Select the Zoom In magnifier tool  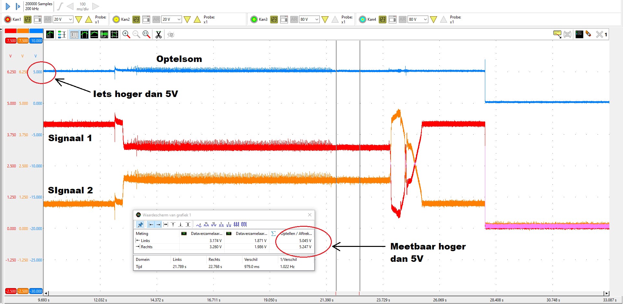pos(126,34)
